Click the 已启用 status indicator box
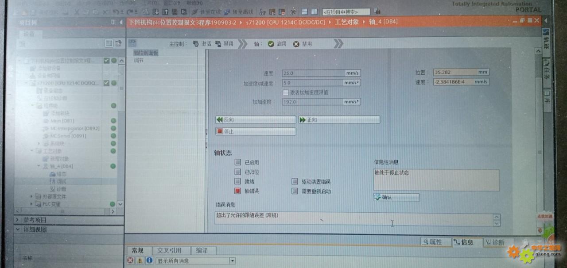This screenshot has height=268, width=567. coord(238,162)
